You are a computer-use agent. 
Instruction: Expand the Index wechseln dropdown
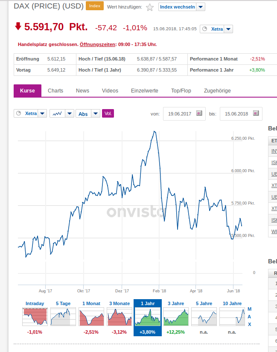pos(201,7)
